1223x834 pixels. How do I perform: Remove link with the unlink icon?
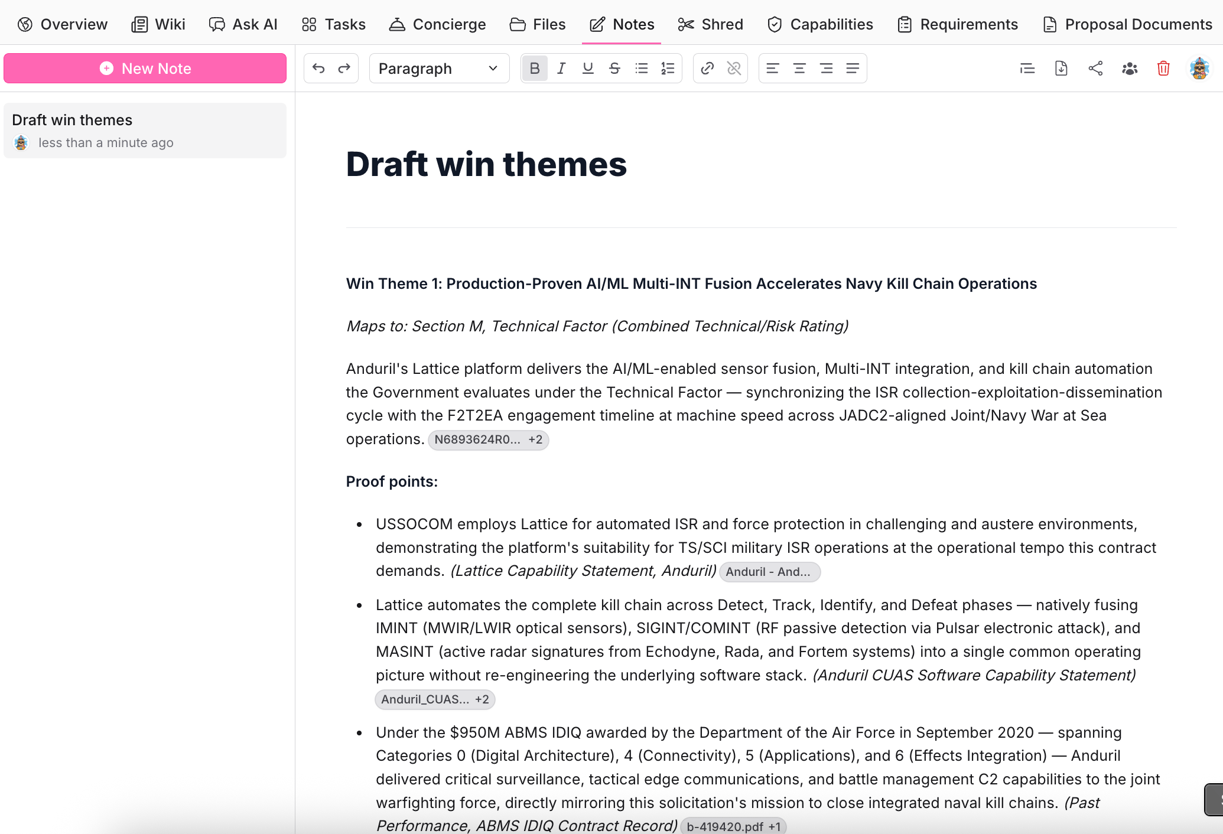pyautogui.click(x=734, y=69)
